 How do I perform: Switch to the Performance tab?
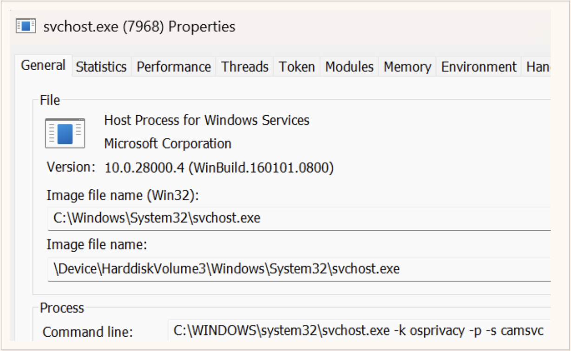pos(174,67)
